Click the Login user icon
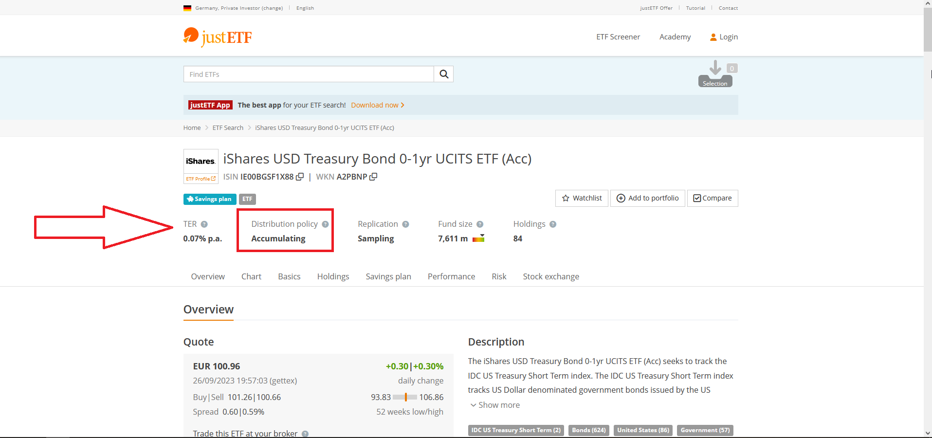Viewport: 932px width, 438px height. point(713,37)
